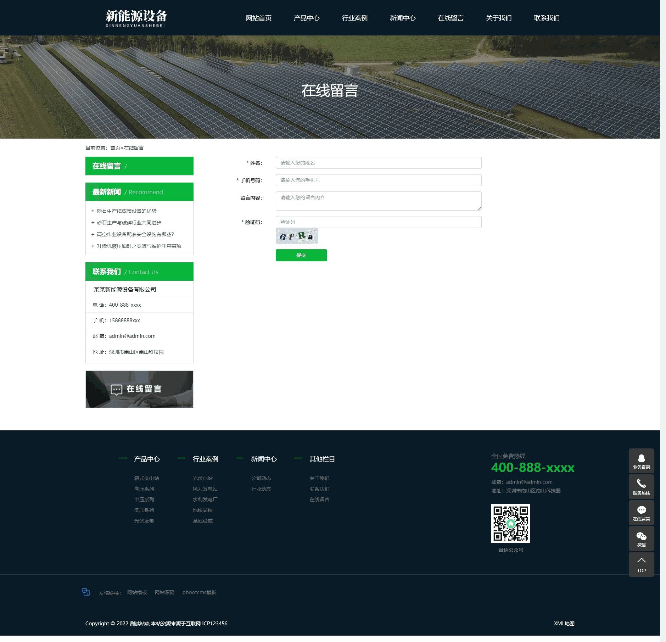
Task: Click the friendly links icon in footer
Action: [x=86, y=592]
